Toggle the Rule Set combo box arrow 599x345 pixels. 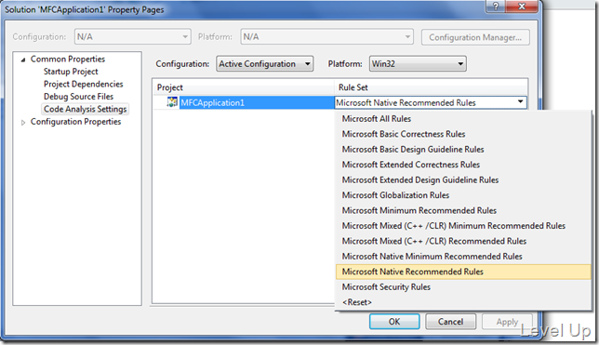[520, 102]
